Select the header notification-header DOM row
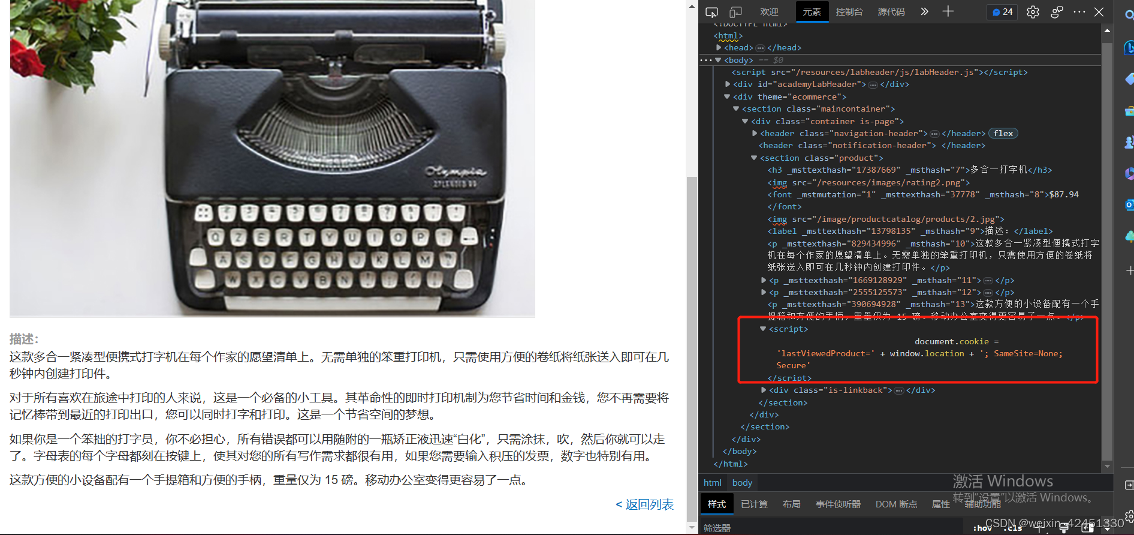This screenshot has width=1134, height=535. pos(872,146)
